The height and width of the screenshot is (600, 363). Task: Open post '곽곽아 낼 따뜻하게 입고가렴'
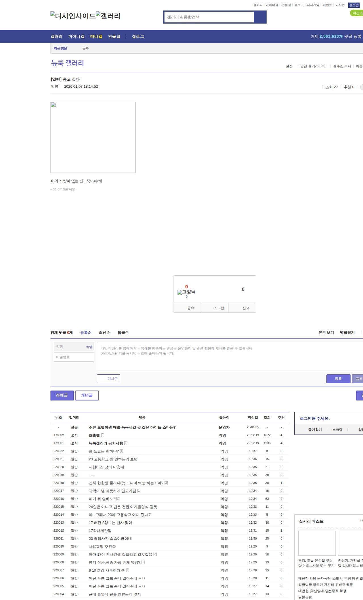pos(112,491)
